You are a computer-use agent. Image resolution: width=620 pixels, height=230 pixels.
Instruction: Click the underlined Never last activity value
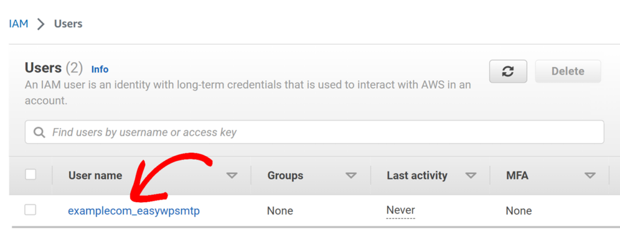pos(401,210)
